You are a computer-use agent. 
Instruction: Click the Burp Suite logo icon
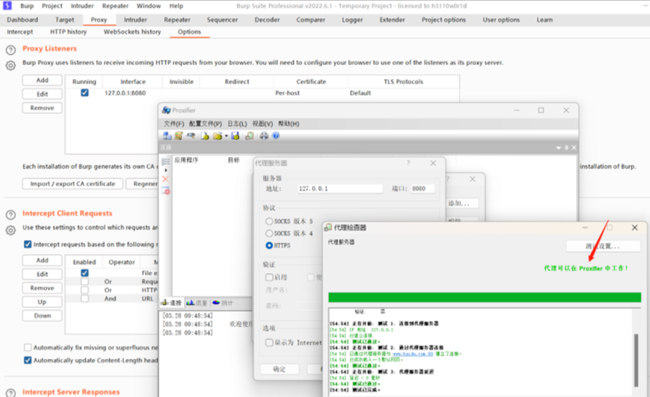point(7,6)
